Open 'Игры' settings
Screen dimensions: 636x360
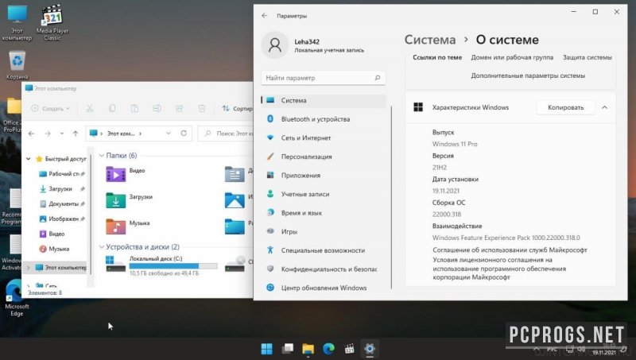click(x=324, y=231)
